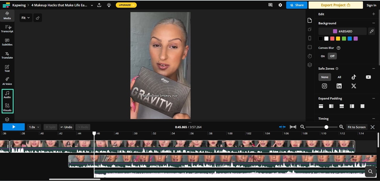Toggle the blue snapping icon on the timeline
380x181 pixels.
coord(282,127)
